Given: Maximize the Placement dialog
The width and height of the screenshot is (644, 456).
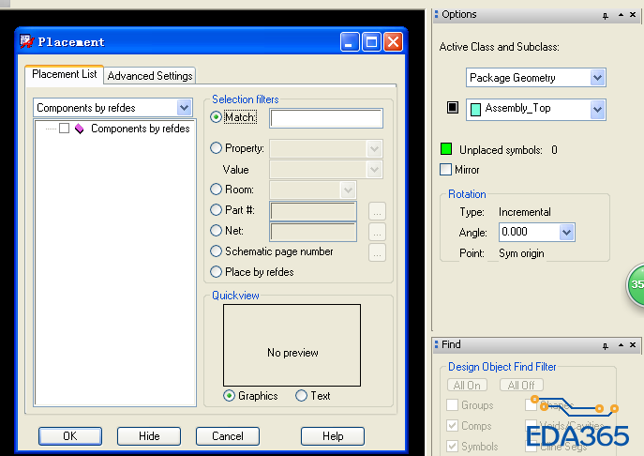Looking at the screenshot, I should click(x=371, y=42).
